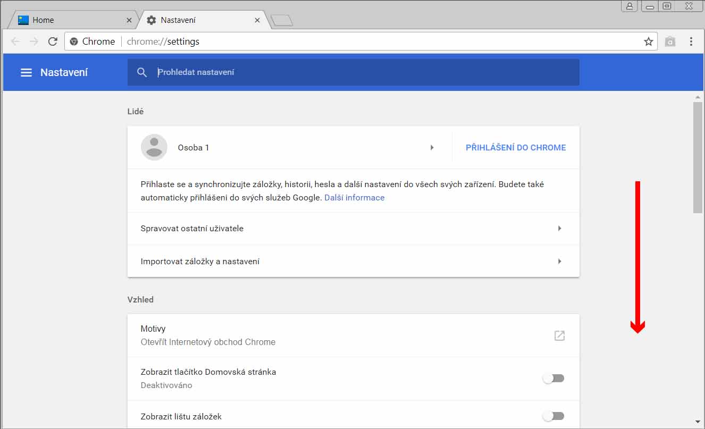Viewport: 705px width, 429px height.
Task: Click Spravovat ostatní uživatele text
Action: tap(192, 229)
